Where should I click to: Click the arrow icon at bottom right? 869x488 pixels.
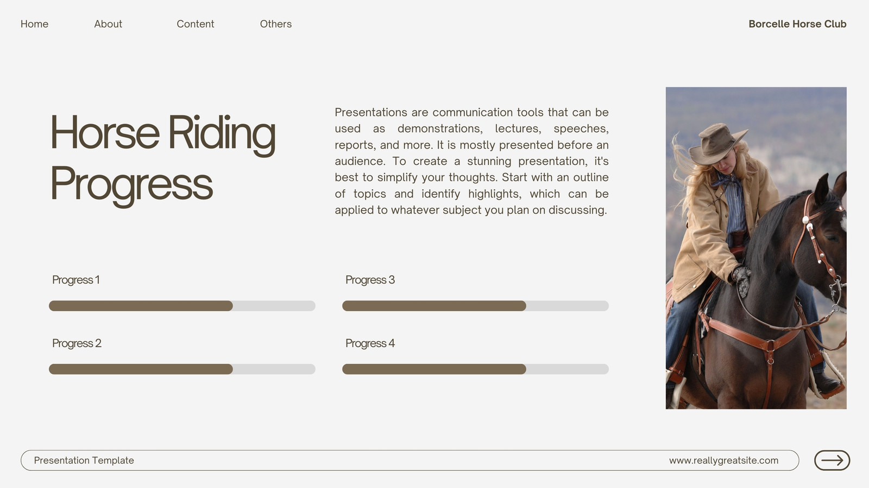[x=832, y=460]
